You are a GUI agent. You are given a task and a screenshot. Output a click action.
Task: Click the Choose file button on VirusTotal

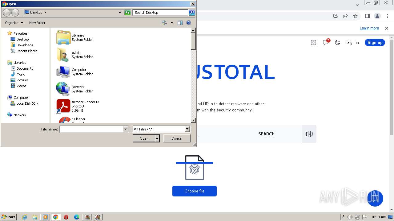195,191
